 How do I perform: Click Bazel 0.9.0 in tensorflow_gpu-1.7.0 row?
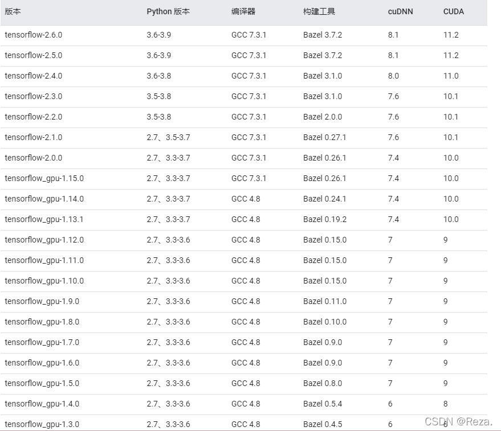[x=323, y=342]
